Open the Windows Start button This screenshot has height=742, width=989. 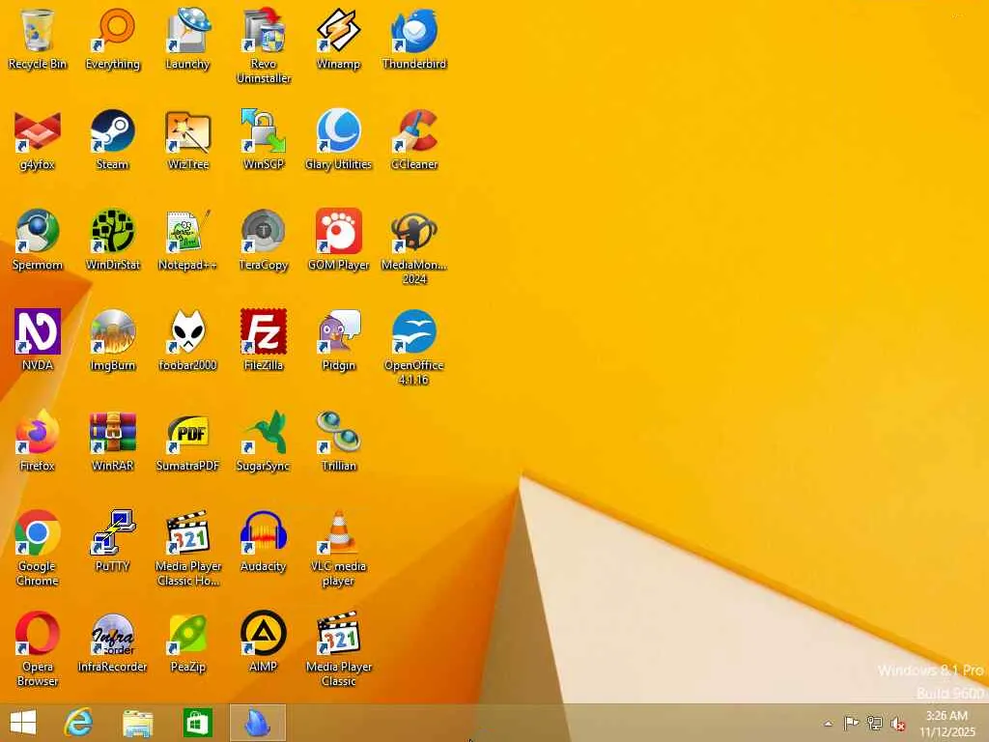[x=23, y=723]
